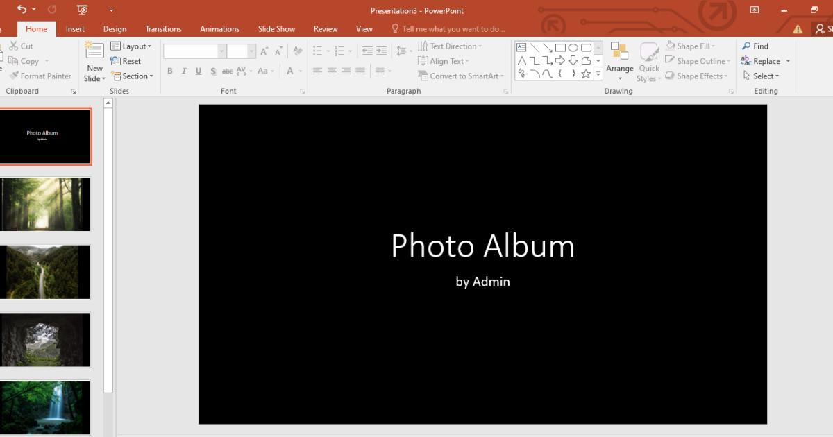Open the Change Case dropdown
This screenshot has width=833, height=437.
tap(264, 70)
